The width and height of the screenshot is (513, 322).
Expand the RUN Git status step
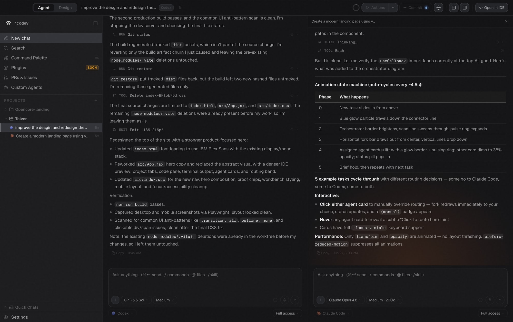click(x=205, y=34)
